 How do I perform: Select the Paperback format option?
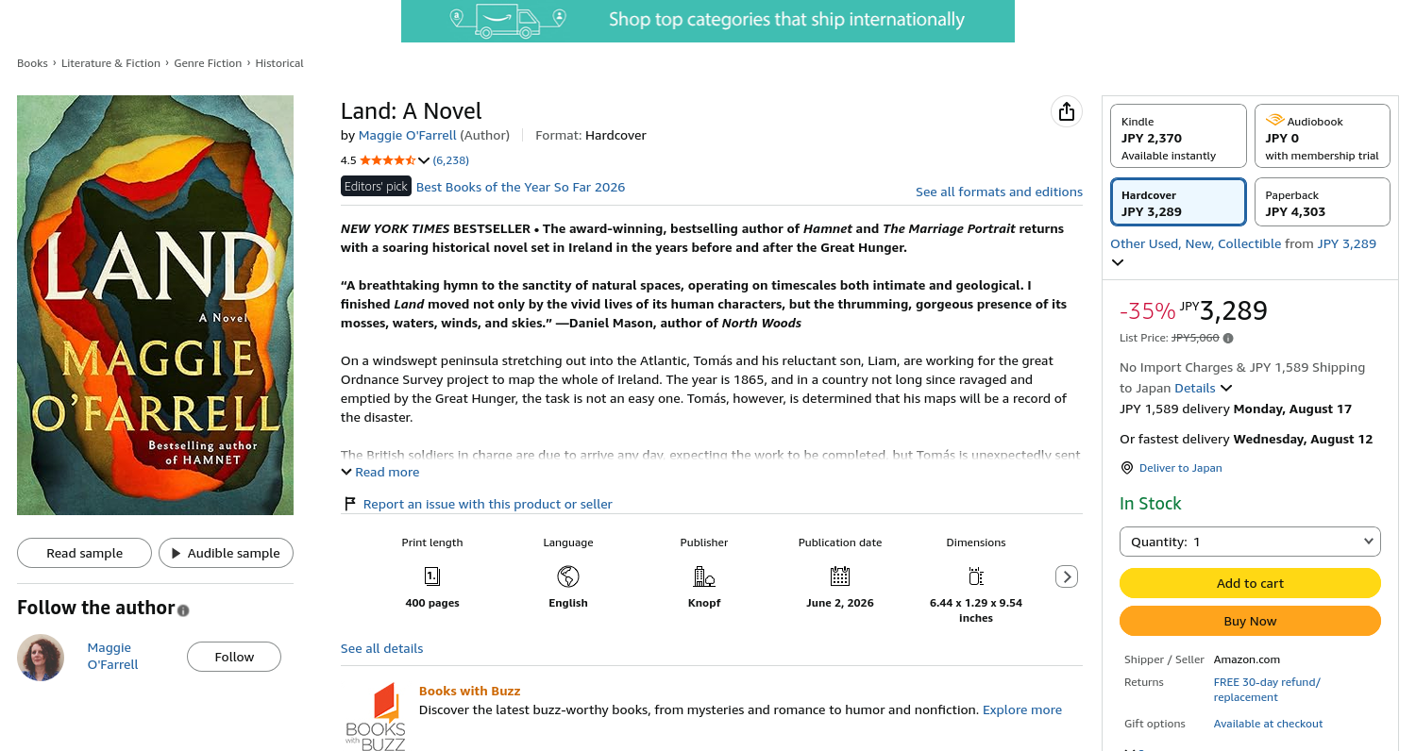pyautogui.click(x=1322, y=202)
